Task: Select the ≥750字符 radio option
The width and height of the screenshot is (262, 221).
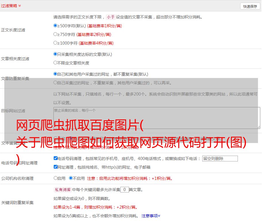Action: pos(55,34)
